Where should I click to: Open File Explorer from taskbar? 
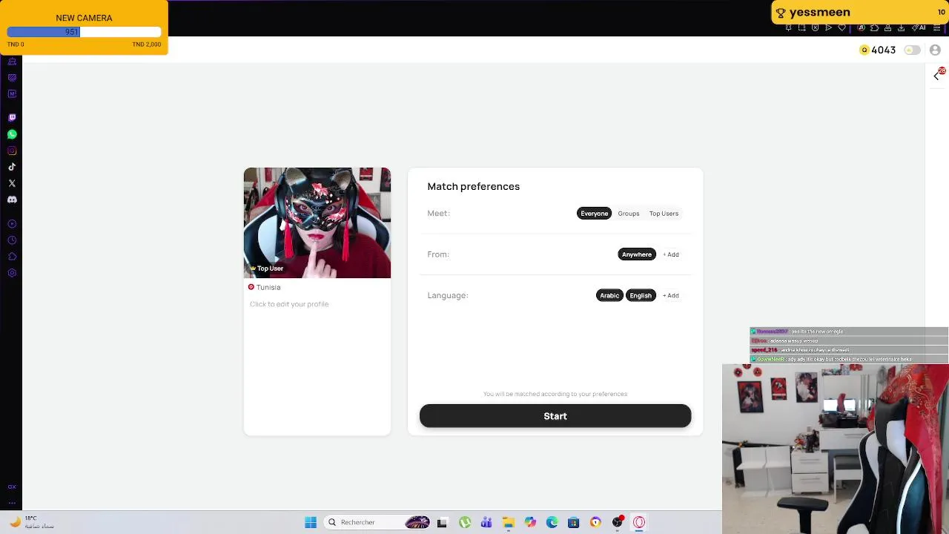[x=509, y=522]
